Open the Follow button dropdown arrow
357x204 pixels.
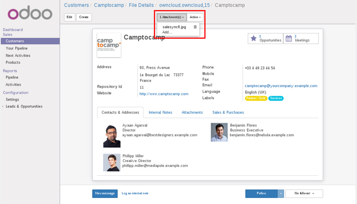point(281,194)
